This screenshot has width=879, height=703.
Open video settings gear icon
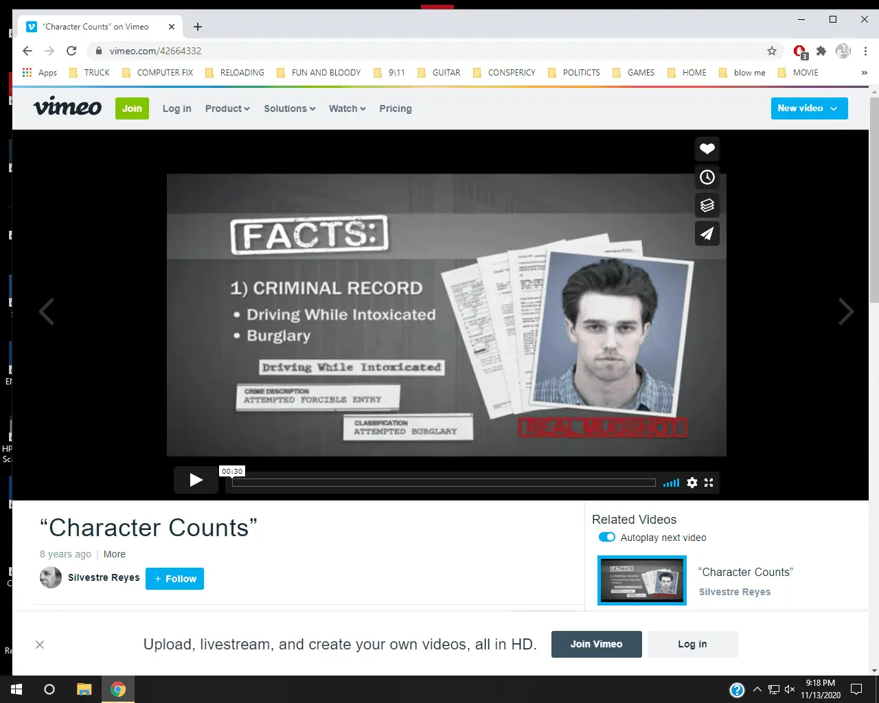coord(692,483)
